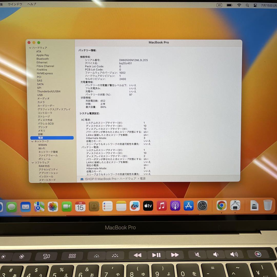Open the App Store in the Dock
This screenshot has width=277, height=277.
189,205
